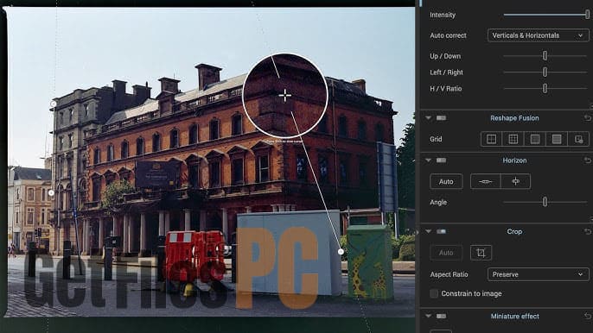Click the crosshair inside the magnifier loupe

pos(284,96)
